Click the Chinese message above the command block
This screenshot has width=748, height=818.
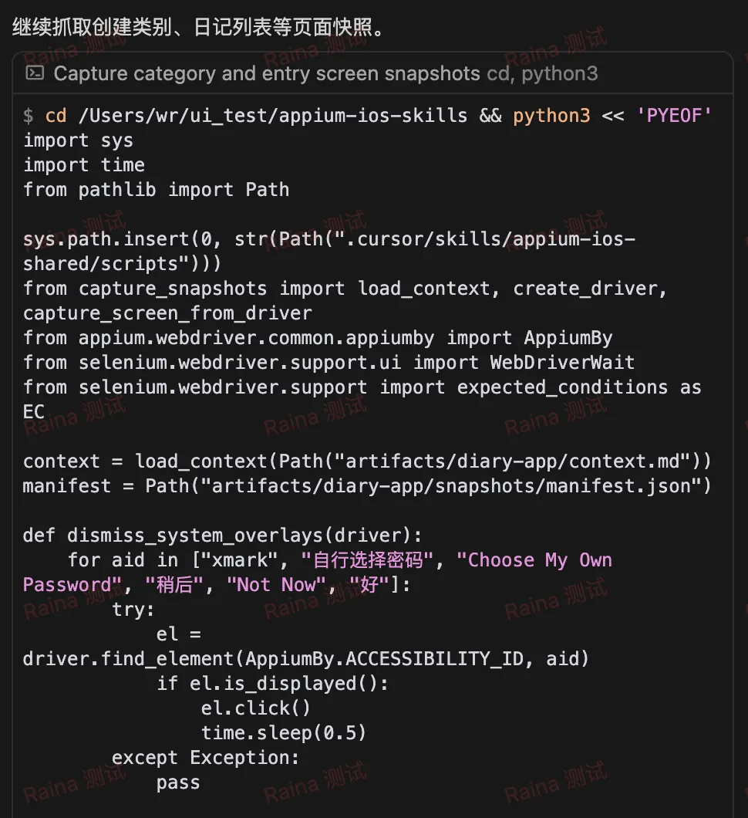click(200, 26)
